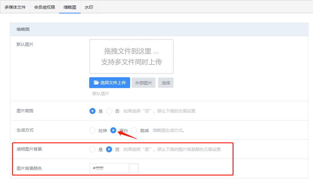The image size is (313, 187).
Task: Click the drag-and-drop file upload area
Action: 131,56
